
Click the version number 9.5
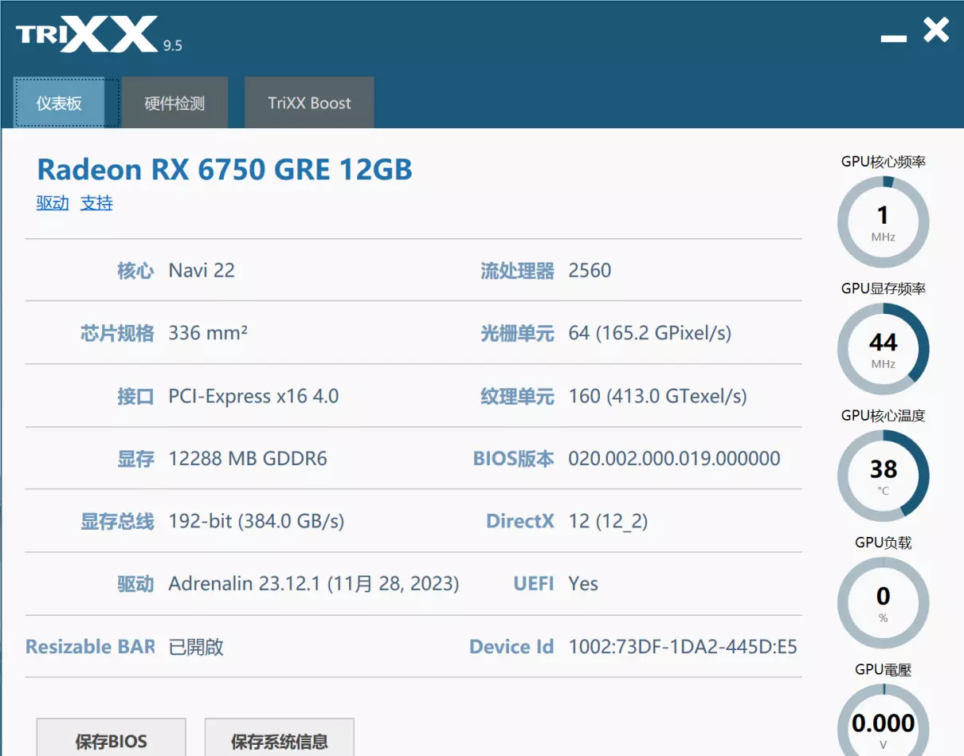tap(173, 45)
